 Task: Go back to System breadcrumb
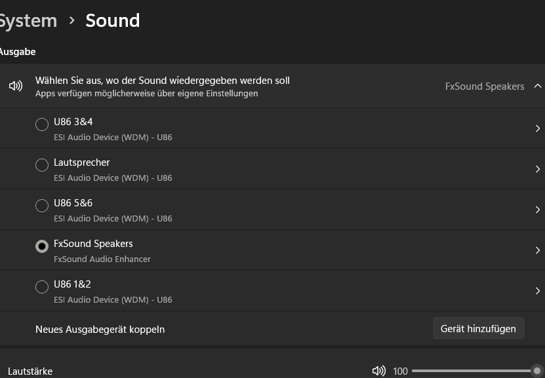pyautogui.click(x=28, y=20)
